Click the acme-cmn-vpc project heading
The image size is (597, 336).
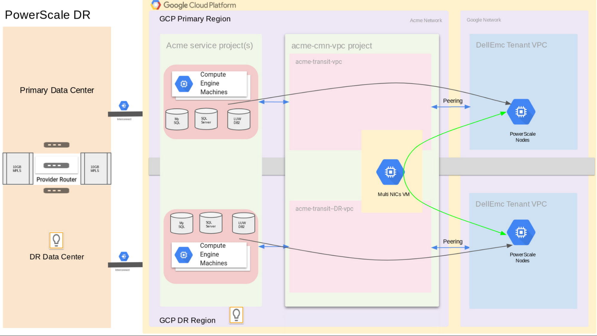[332, 46]
